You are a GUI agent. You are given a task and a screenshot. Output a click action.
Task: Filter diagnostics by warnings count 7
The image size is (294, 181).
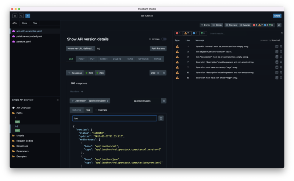pos(187,33)
